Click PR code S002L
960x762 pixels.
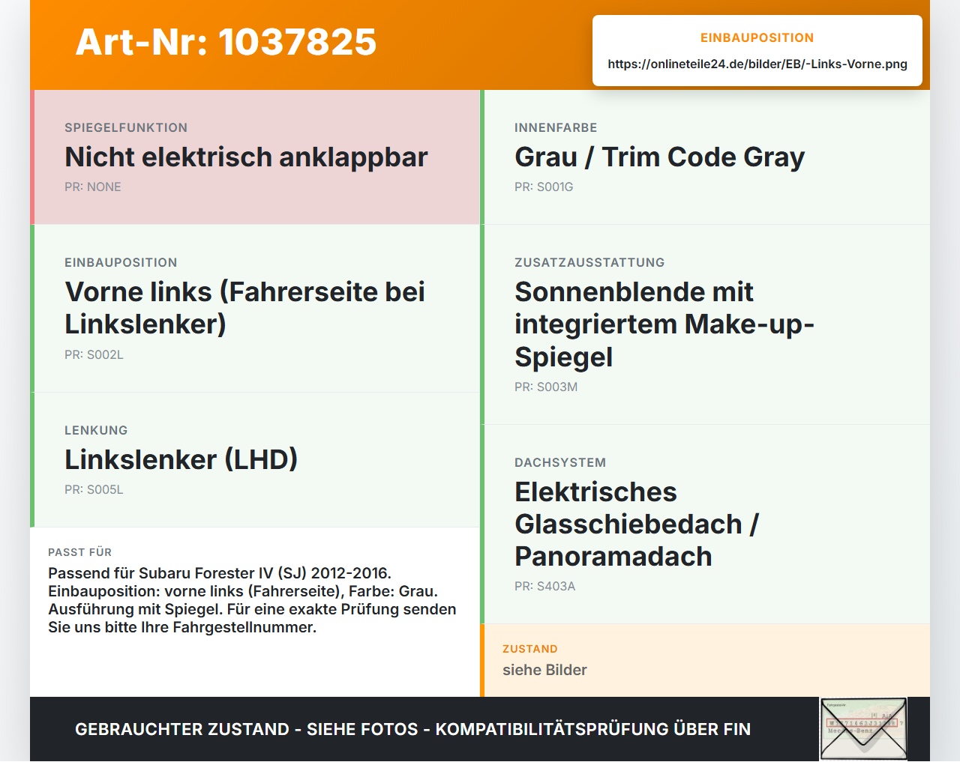coord(94,355)
